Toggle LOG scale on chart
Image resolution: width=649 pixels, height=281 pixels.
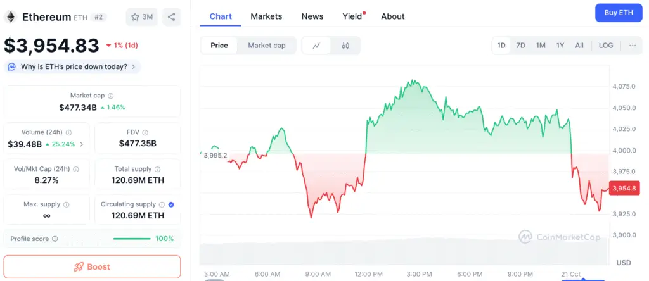[606, 46]
